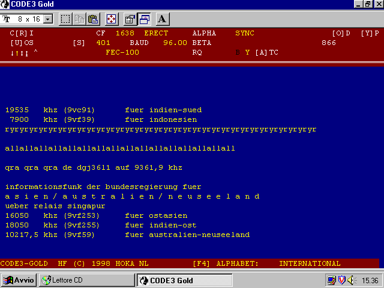Image resolution: width=384 pixels, height=288 pixels.
Task: Click the CF 1638 frequency value
Action: tap(125, 34)
